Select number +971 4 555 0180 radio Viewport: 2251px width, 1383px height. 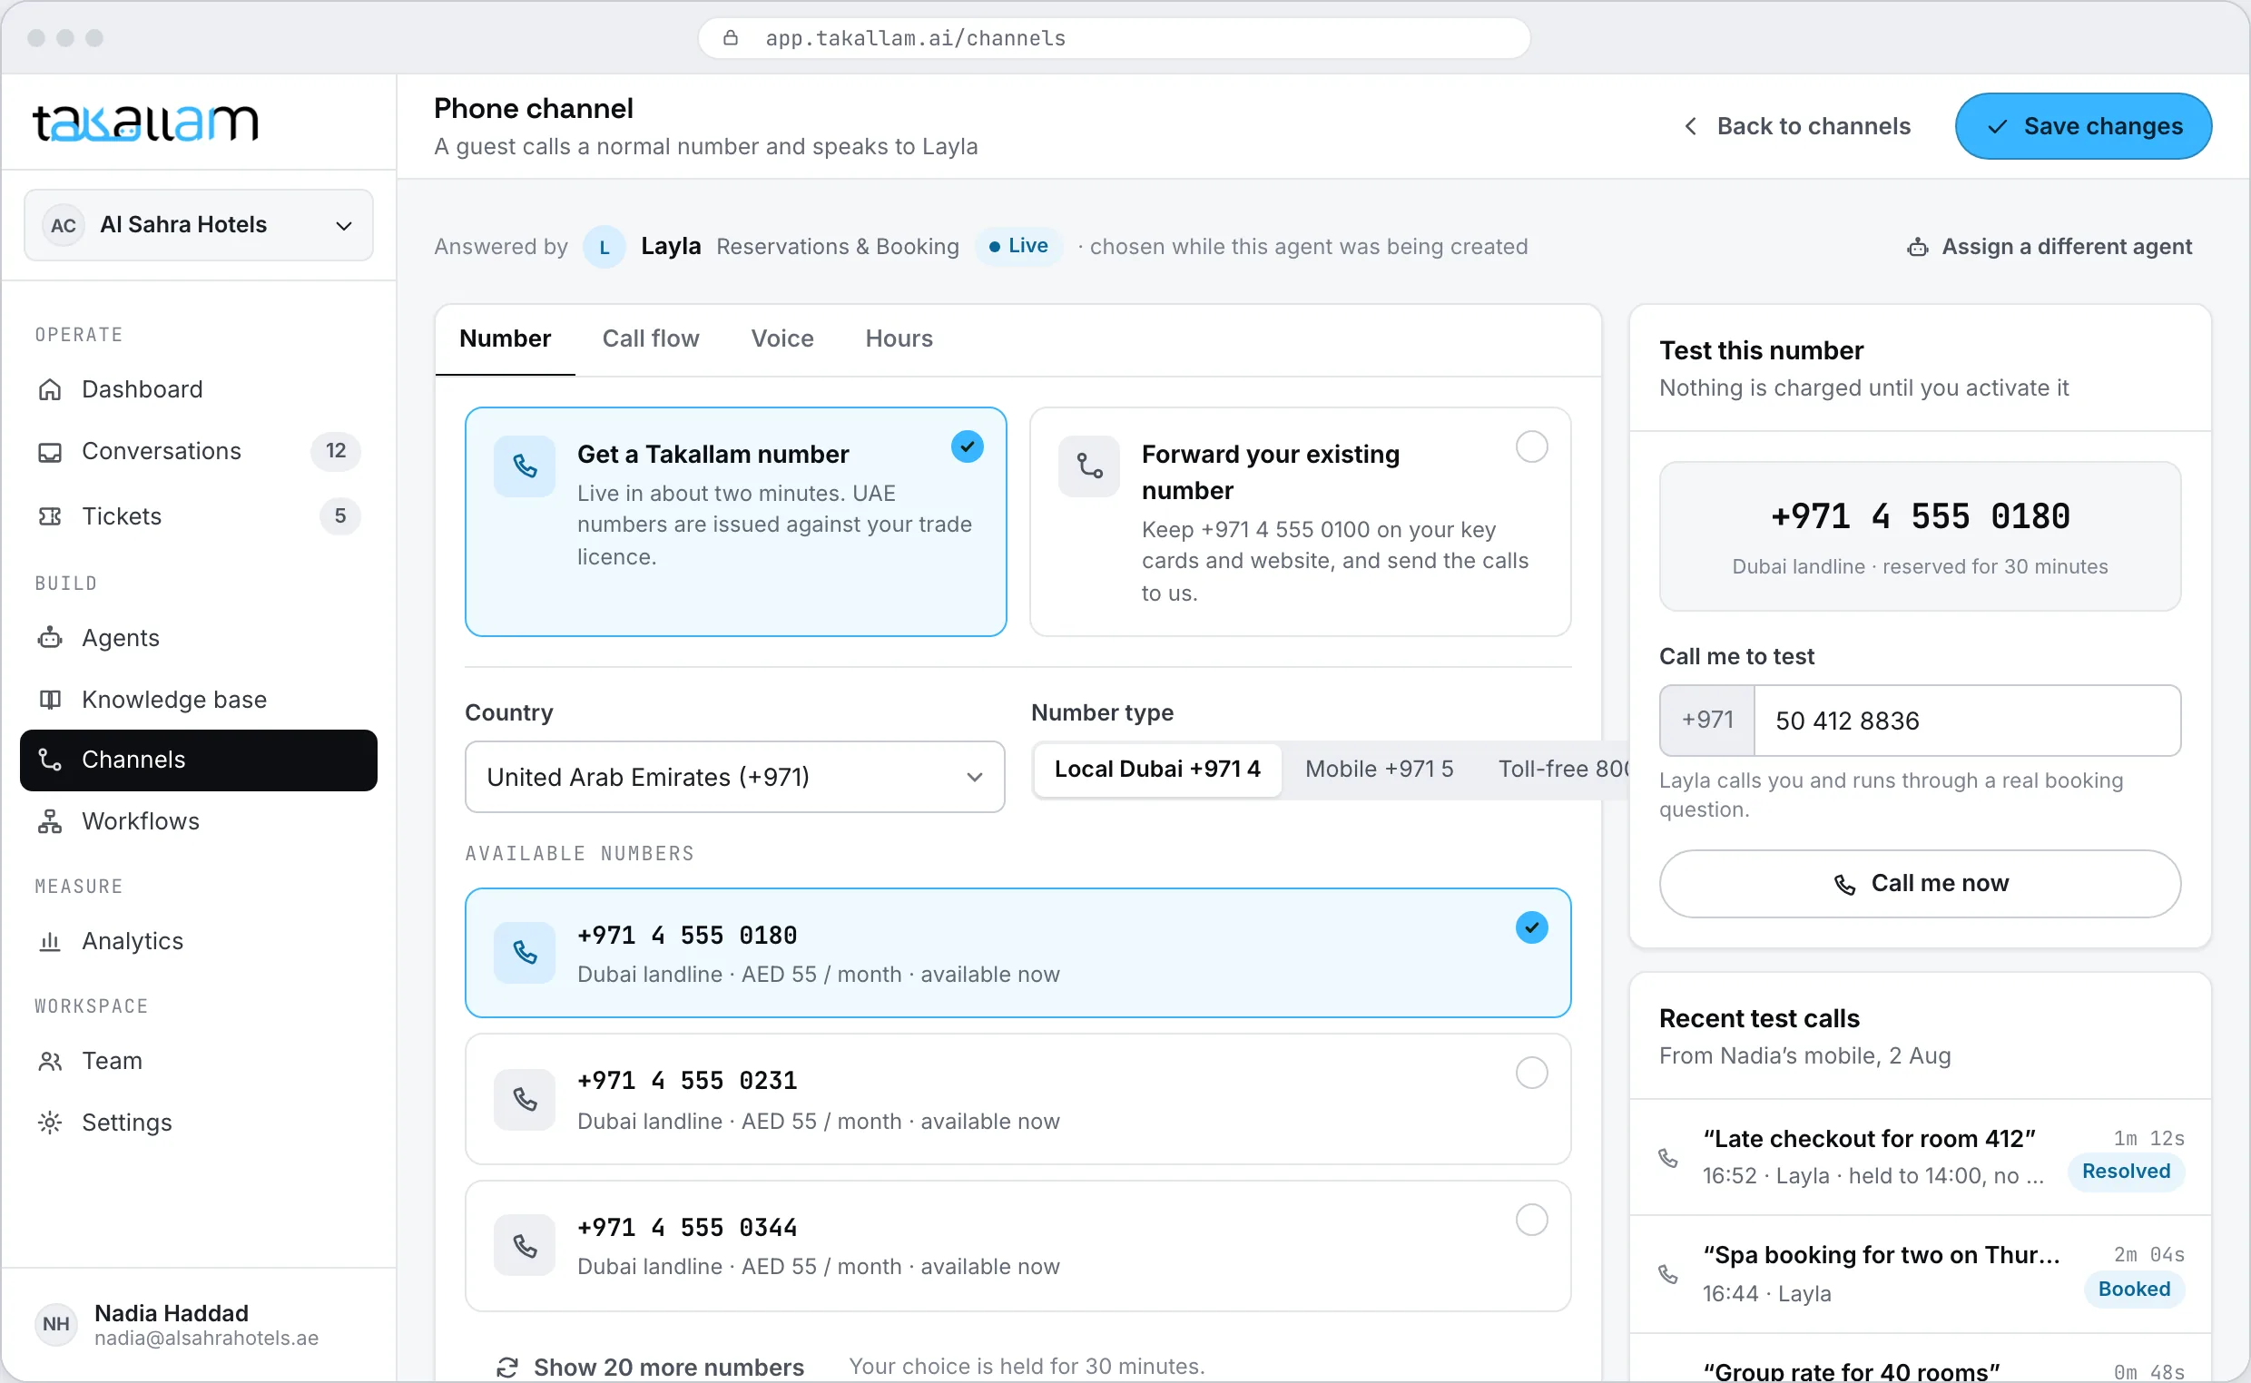(1531, 928)
